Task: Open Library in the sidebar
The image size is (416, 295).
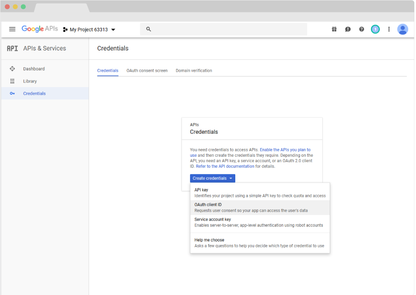Action: tap(30, 81)
